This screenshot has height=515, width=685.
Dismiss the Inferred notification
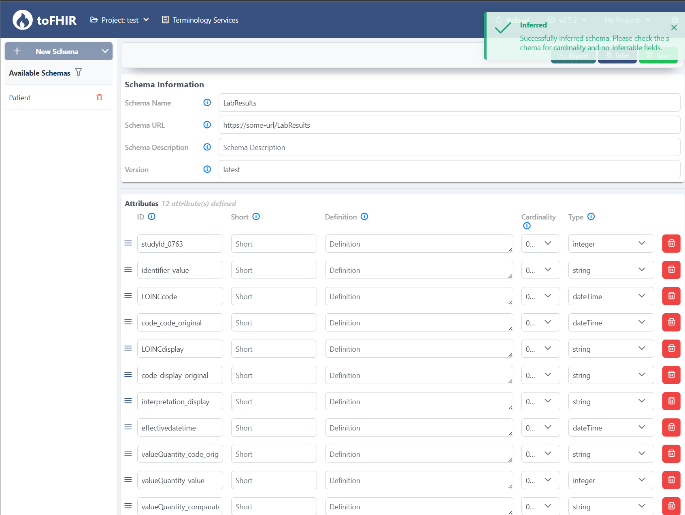674,28
